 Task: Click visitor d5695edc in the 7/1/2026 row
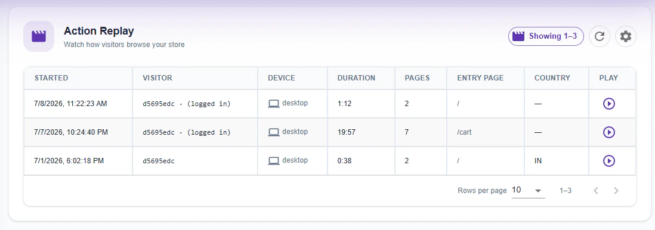pyautogui.click(x=159, y=161)
